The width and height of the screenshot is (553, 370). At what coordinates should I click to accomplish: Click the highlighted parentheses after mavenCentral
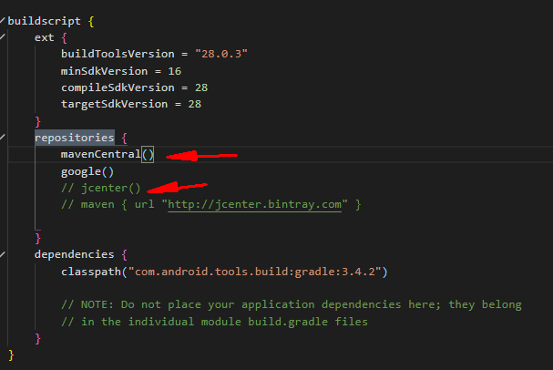[148, 155]
